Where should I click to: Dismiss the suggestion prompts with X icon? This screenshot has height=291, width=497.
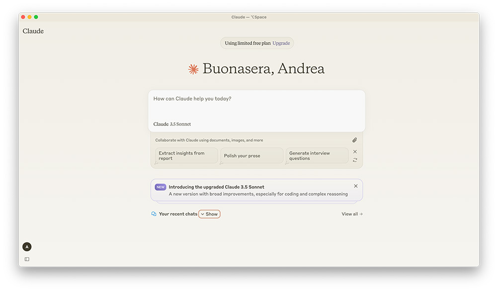tap(355, 152)
